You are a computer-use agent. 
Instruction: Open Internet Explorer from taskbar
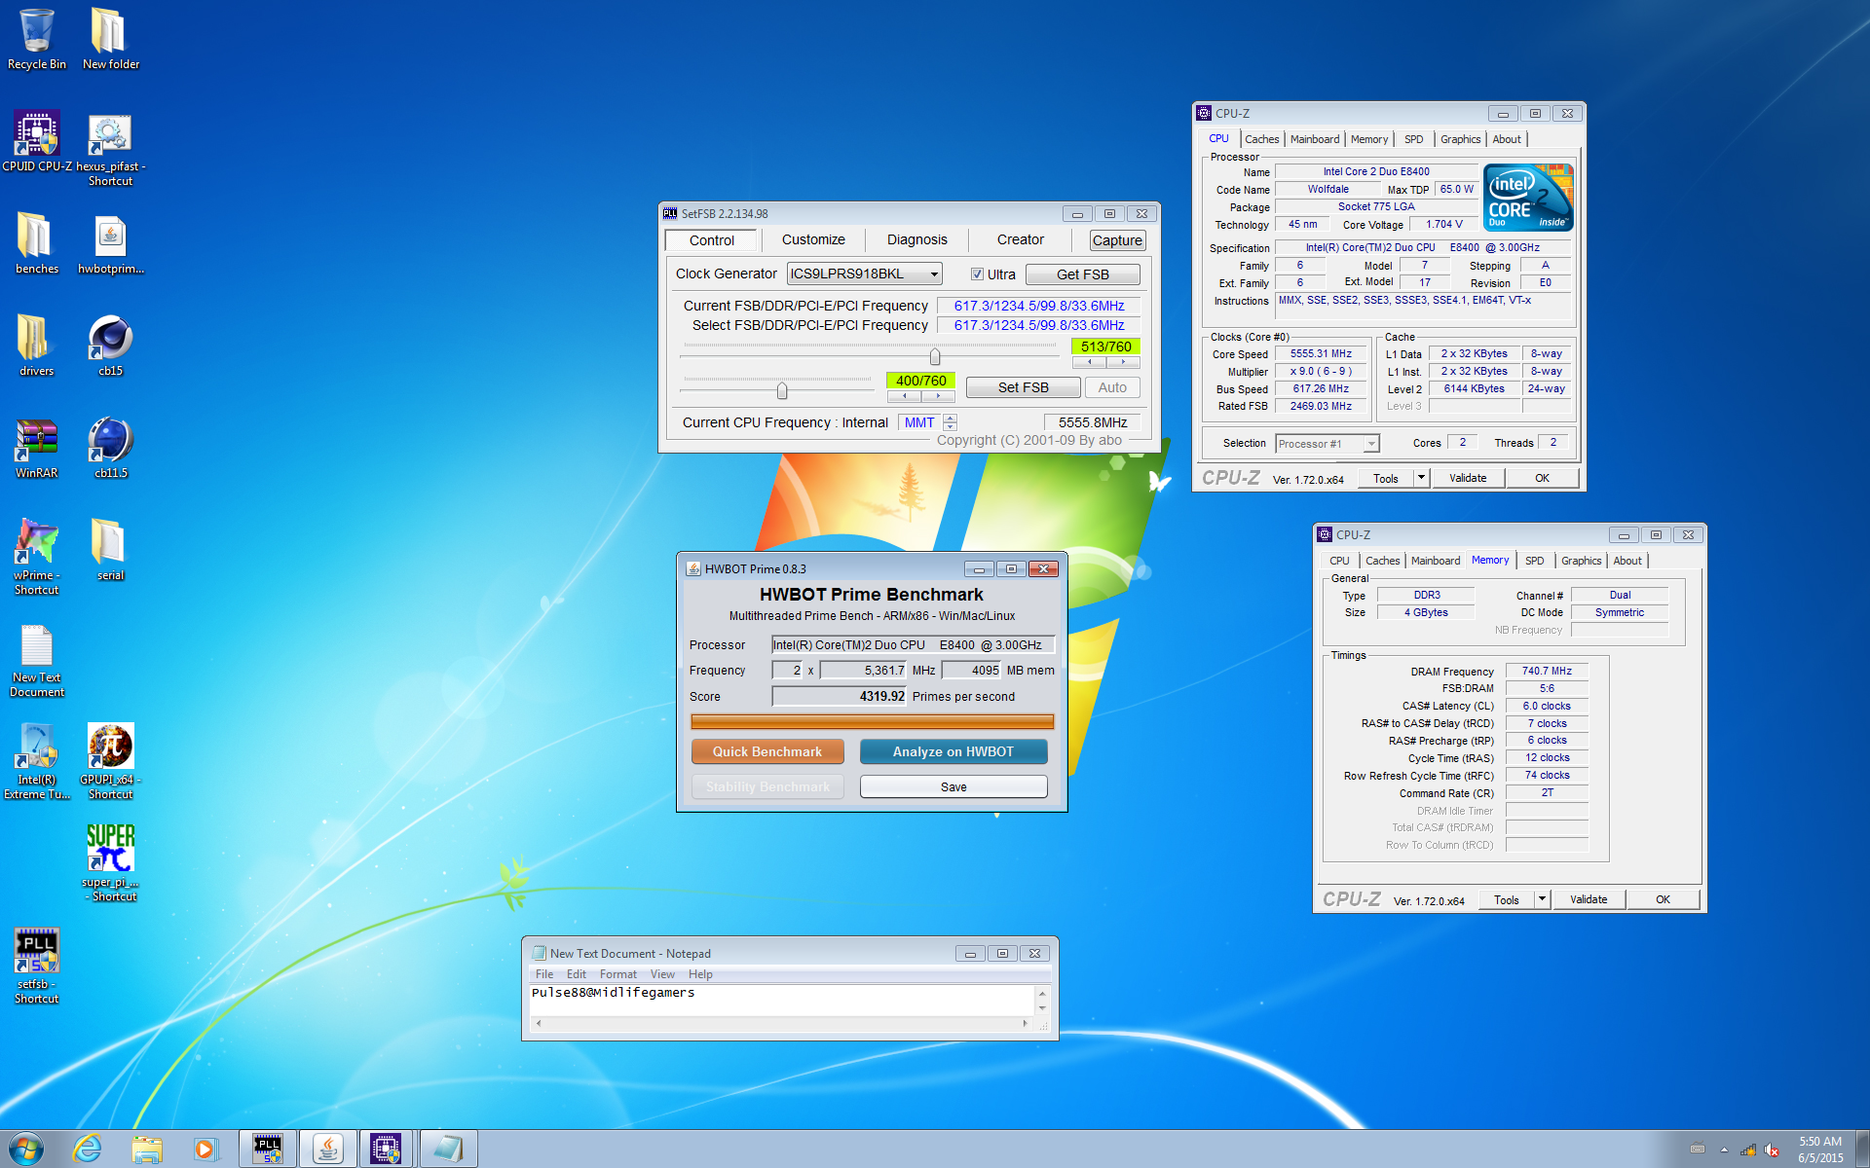[x=88, y=1149]
